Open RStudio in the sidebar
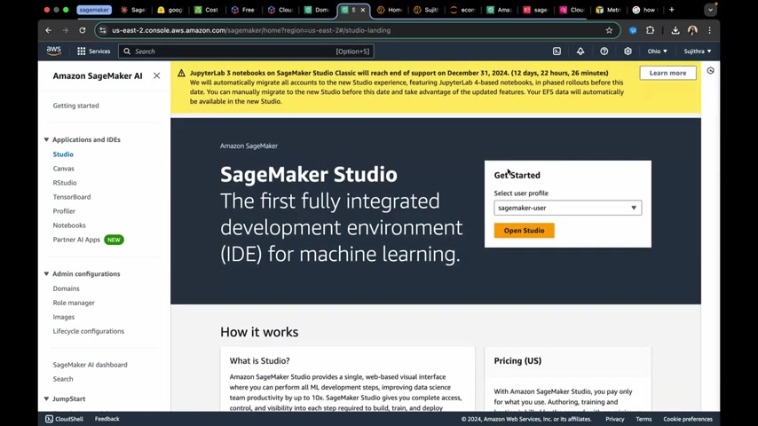The width and height of the screenshot is (758, 426). pos(65,183)
